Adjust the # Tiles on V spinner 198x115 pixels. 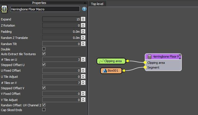click(x=83, y=83)
